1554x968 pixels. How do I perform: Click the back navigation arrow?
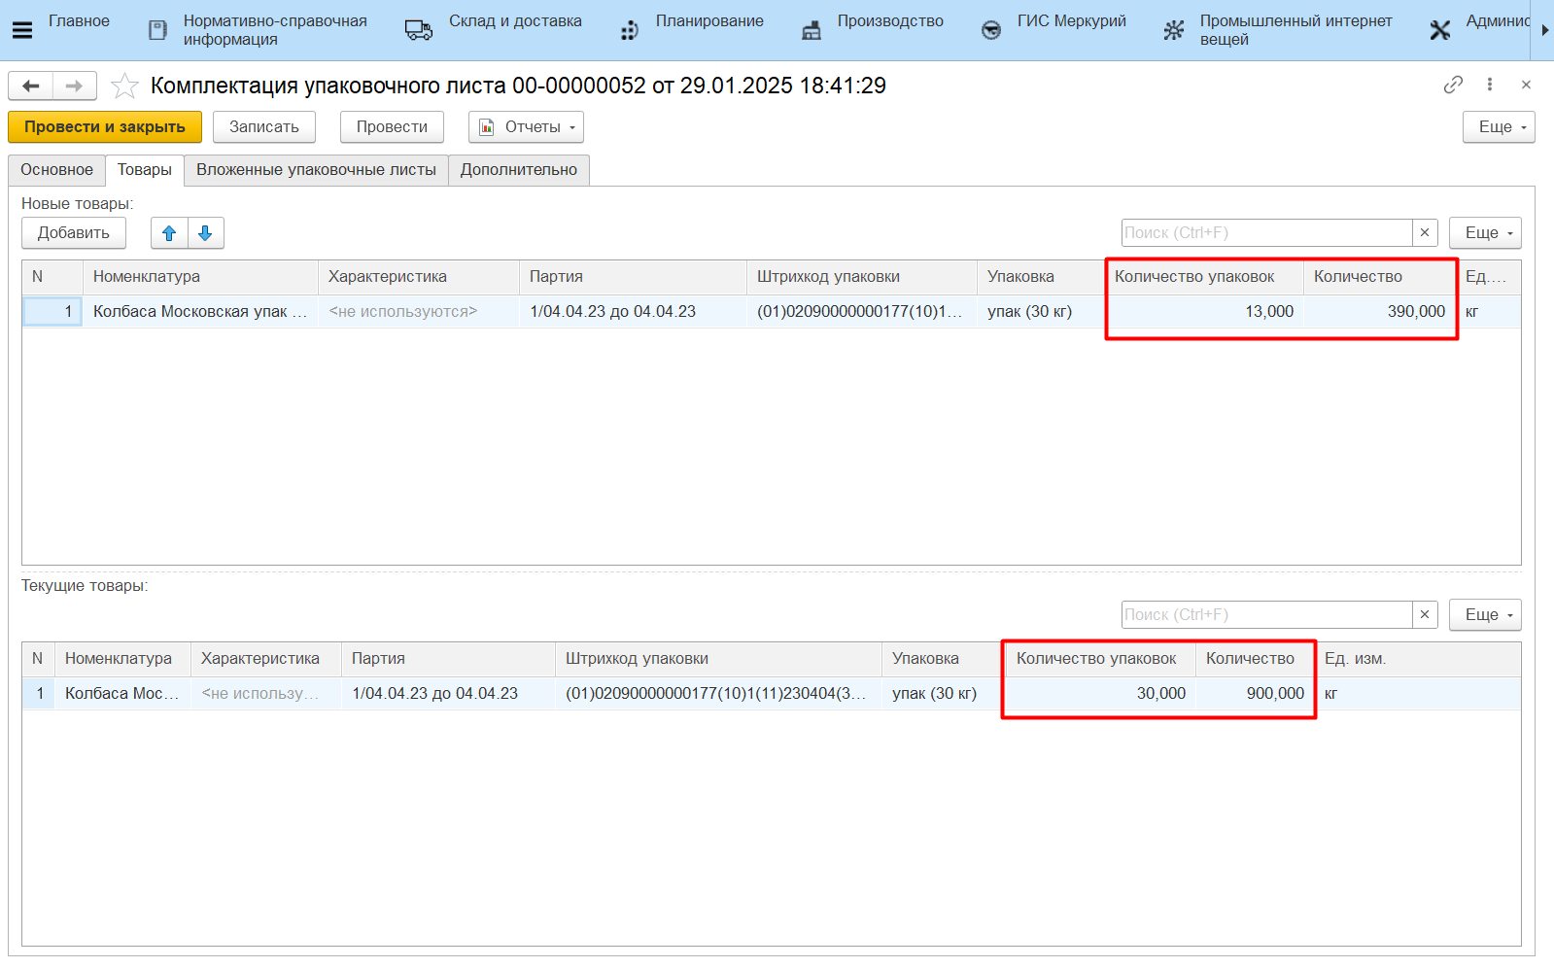point(31,86)
